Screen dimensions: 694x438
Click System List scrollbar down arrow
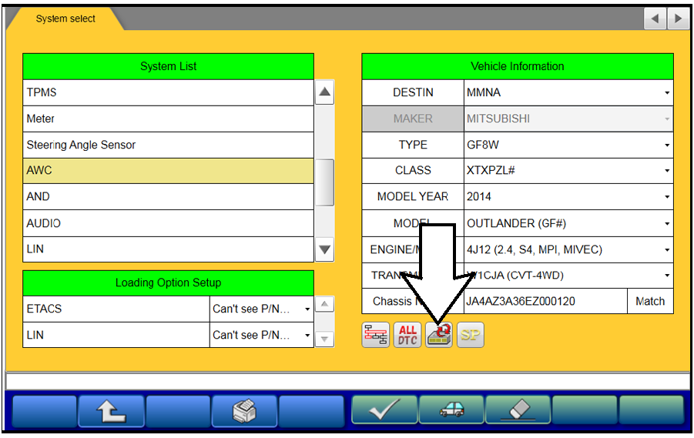coord(325,249)
